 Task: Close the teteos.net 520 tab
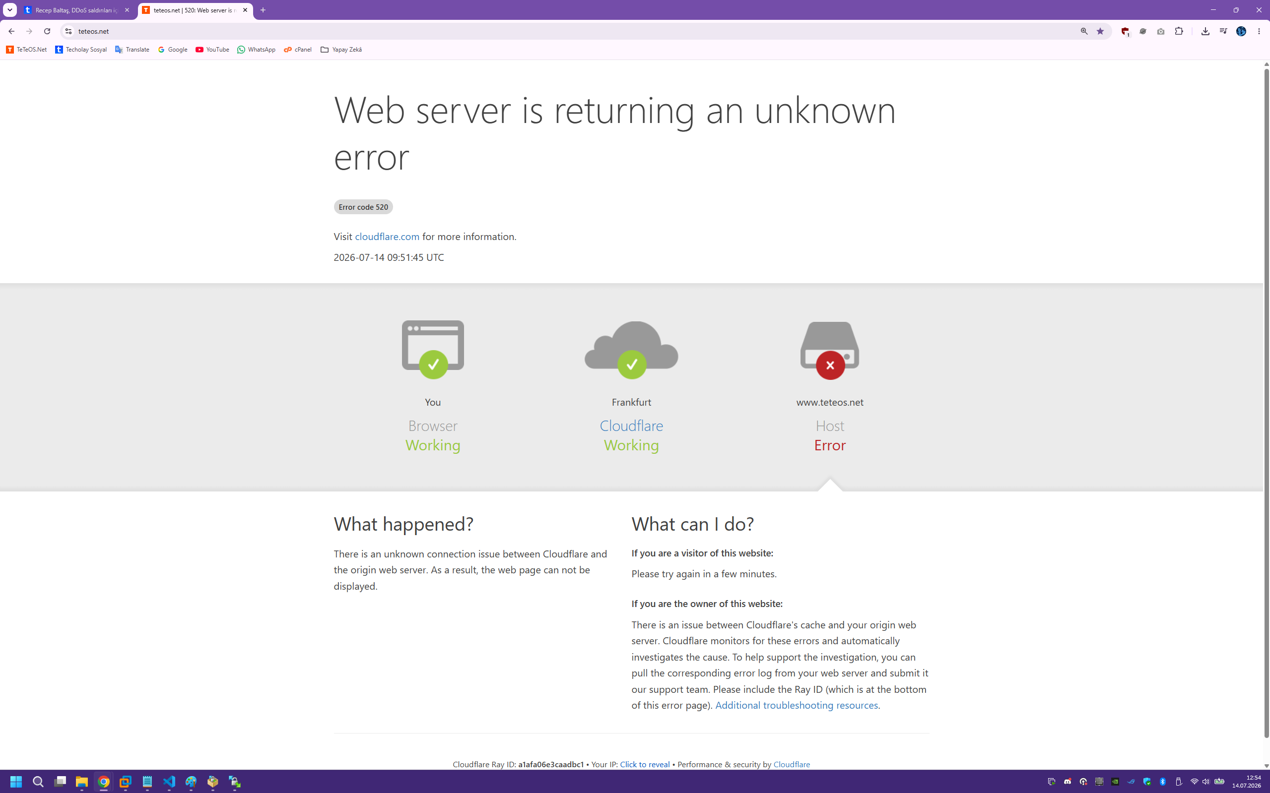pos(245,10)
